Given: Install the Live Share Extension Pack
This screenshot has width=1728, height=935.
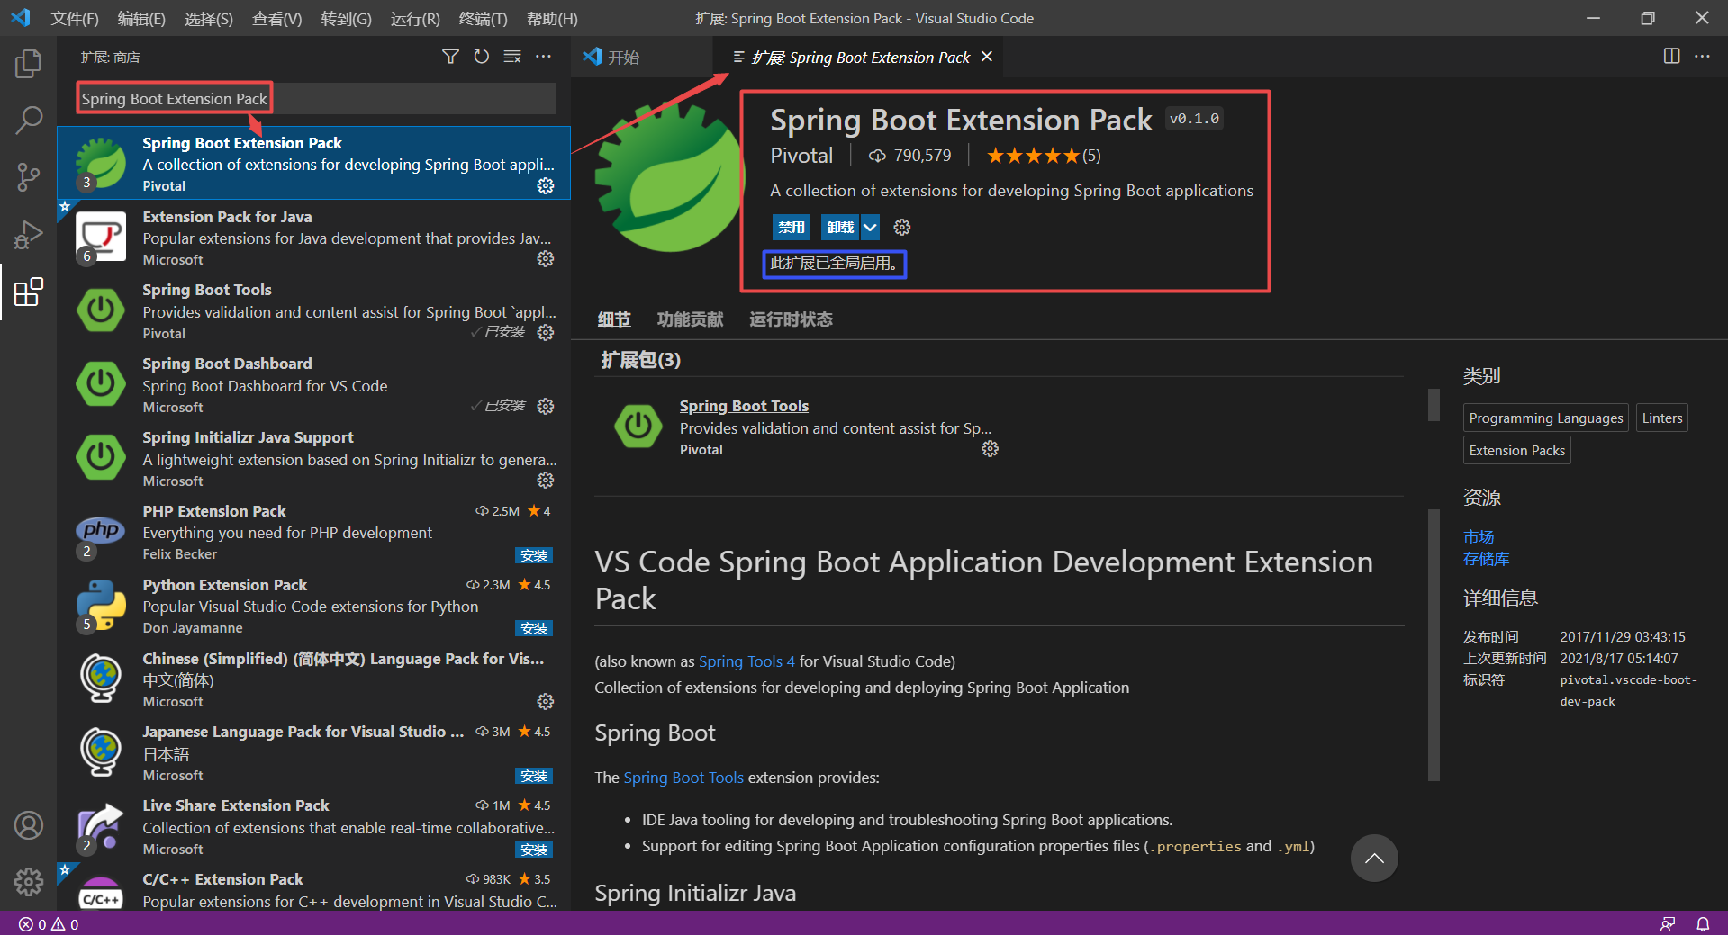Looking at the screenshot, I should tap(534, 850).
